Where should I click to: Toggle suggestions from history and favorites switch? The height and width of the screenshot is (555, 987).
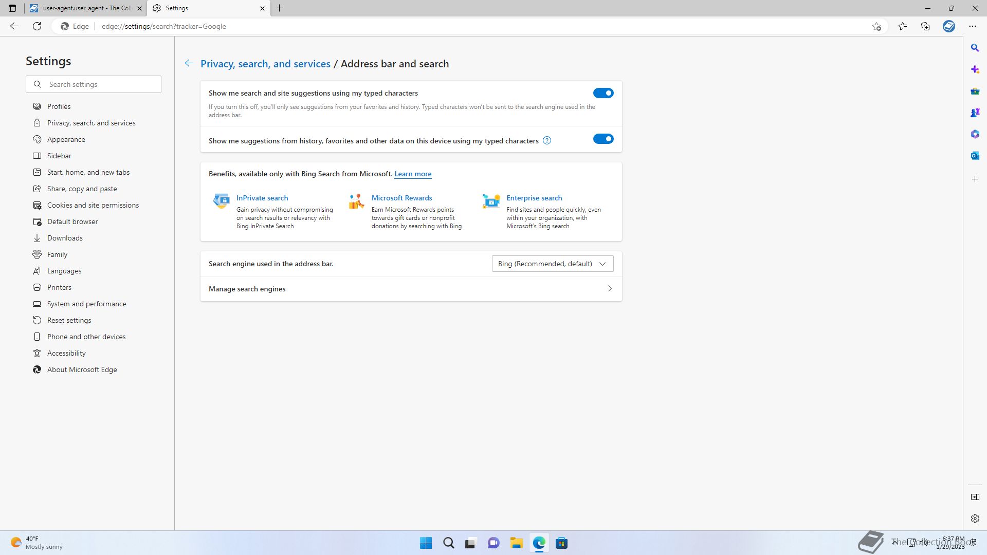(603, 139)
